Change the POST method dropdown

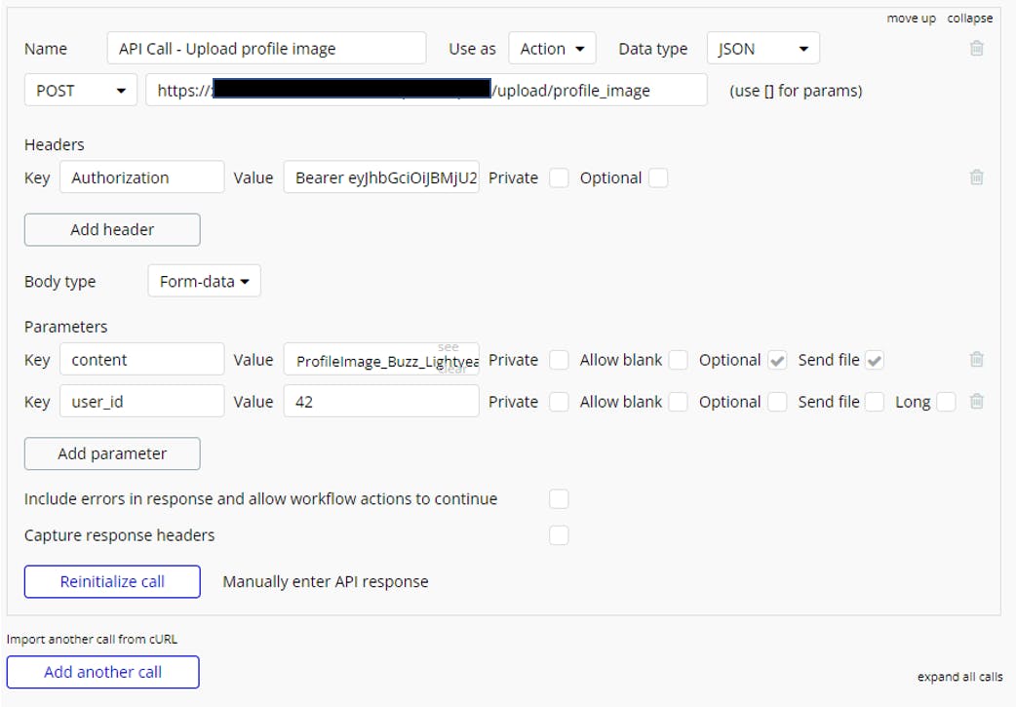click(81, 91)
